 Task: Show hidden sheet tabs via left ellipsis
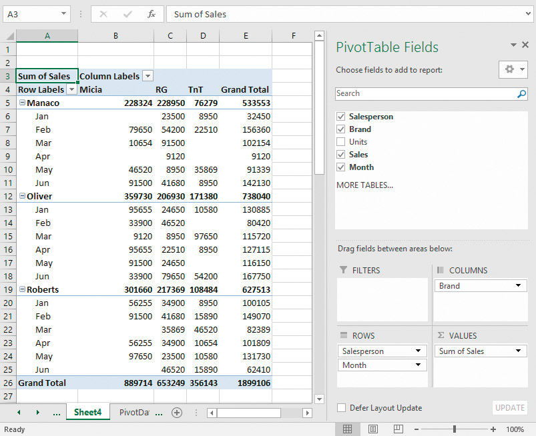pyautogui.click(x=57, y=413)
